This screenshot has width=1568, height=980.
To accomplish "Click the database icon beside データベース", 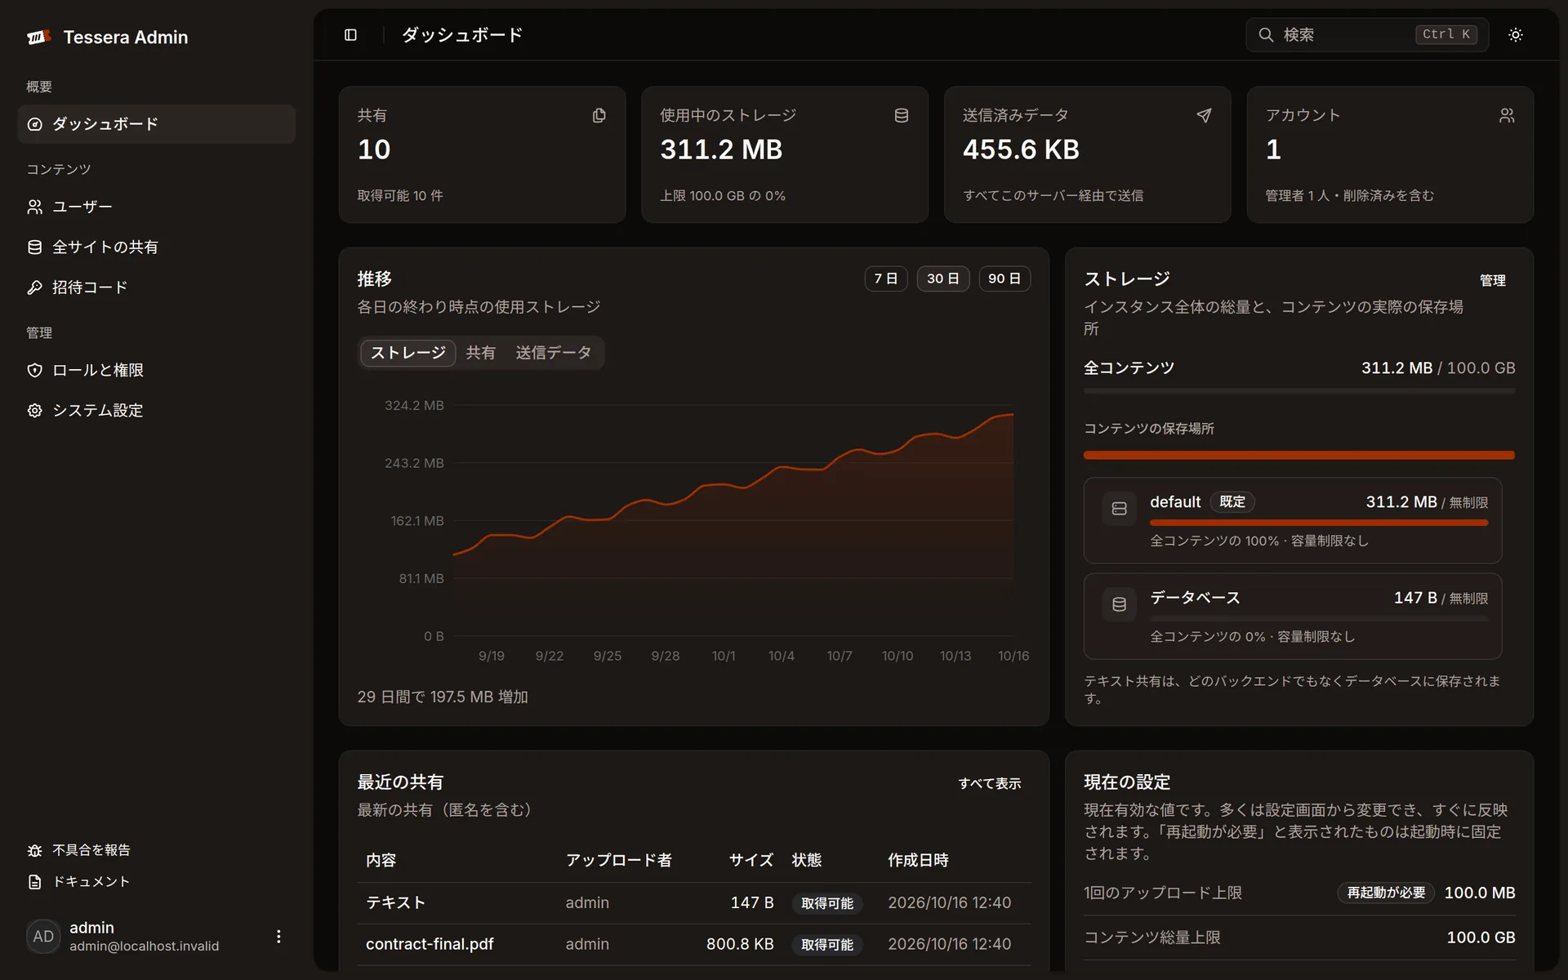I will (1119, 604).
